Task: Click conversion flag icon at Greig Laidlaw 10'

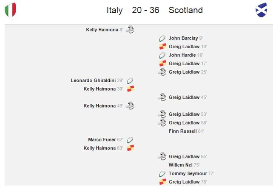Action: 162,47
